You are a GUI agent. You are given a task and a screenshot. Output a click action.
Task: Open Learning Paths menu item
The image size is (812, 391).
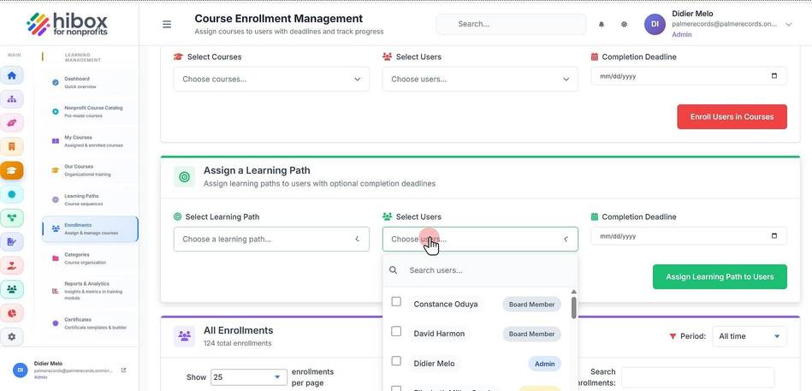pos(90,200)
